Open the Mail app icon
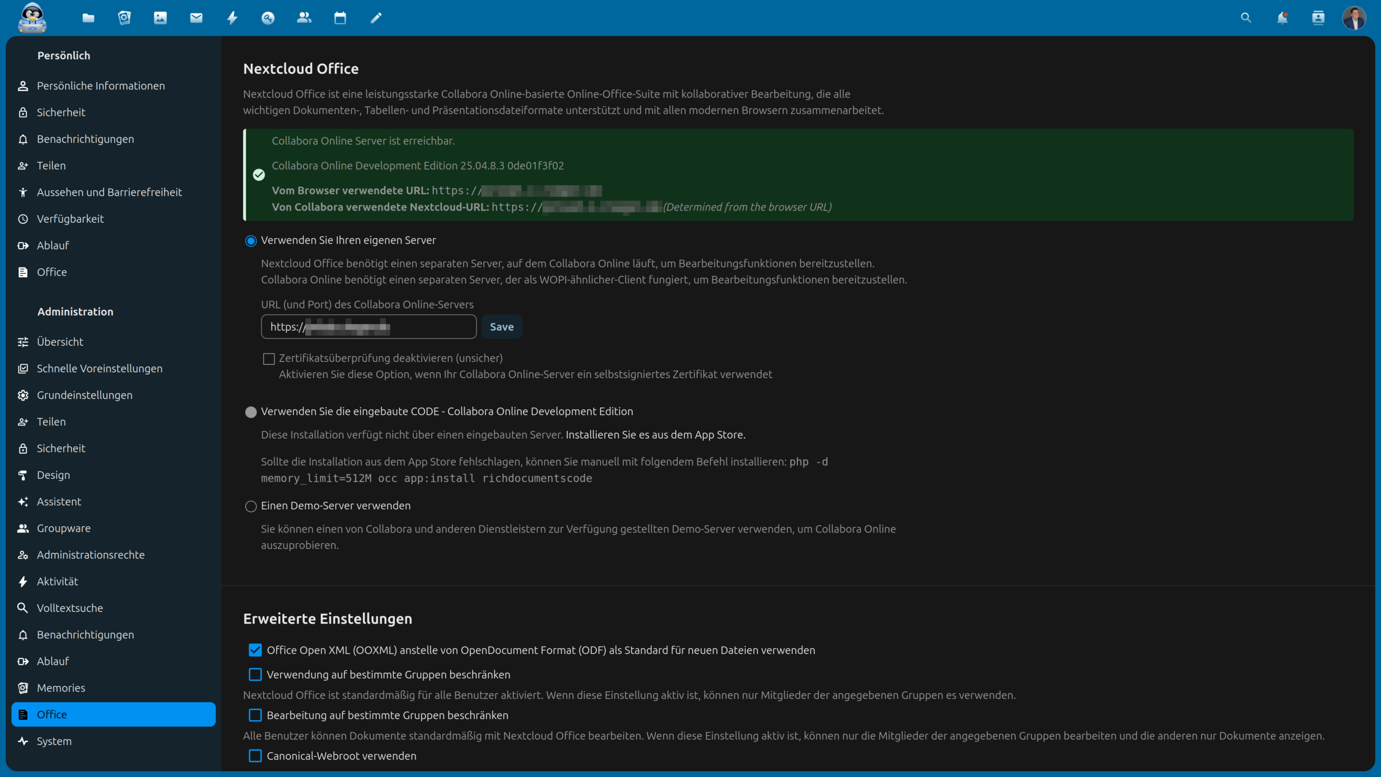Screen dimensions: 1381x777 [196, 18]
